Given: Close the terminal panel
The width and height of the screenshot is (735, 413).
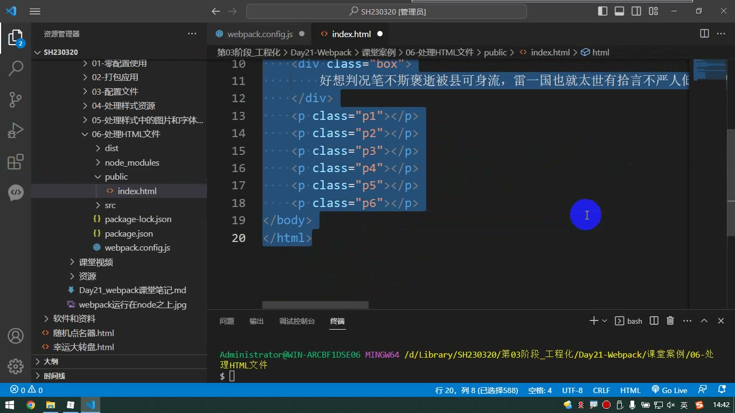Looking at the screenshot, I should click(x=721, y=321).
